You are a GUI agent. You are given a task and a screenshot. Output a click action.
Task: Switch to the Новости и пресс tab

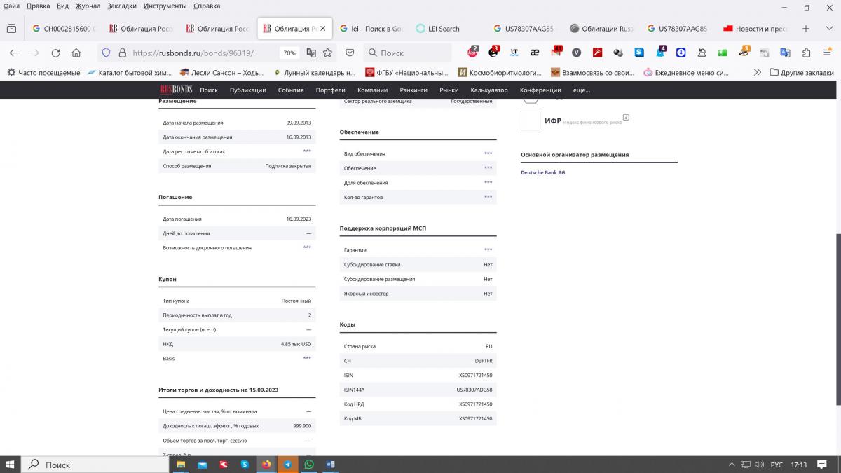pos(755,29)
